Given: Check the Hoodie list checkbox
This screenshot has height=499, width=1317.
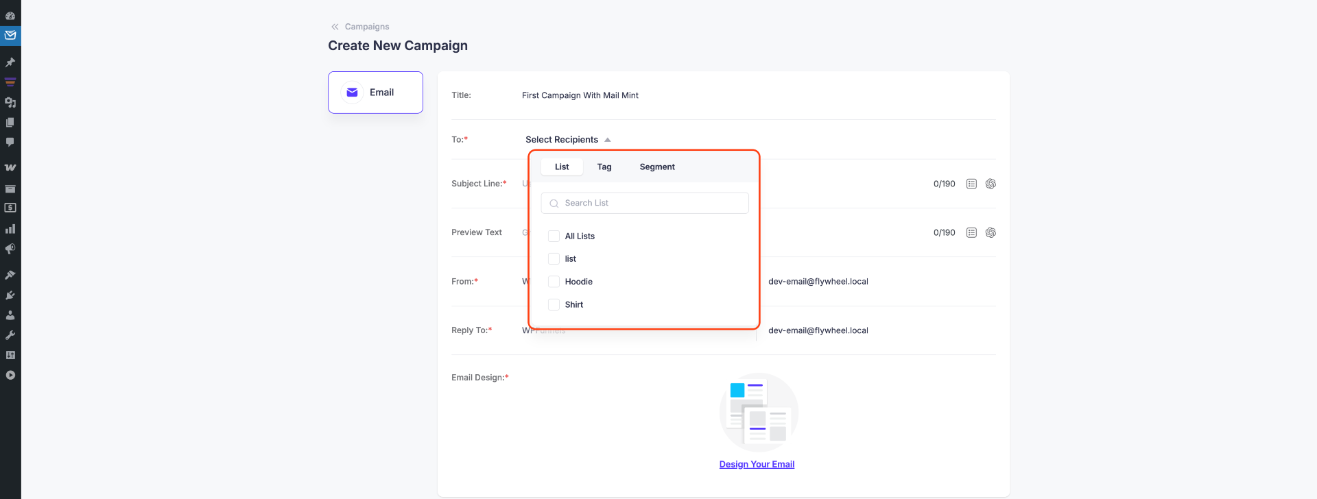Looking at the screenshot, I should pyautogui.click(x=554, y=282).
